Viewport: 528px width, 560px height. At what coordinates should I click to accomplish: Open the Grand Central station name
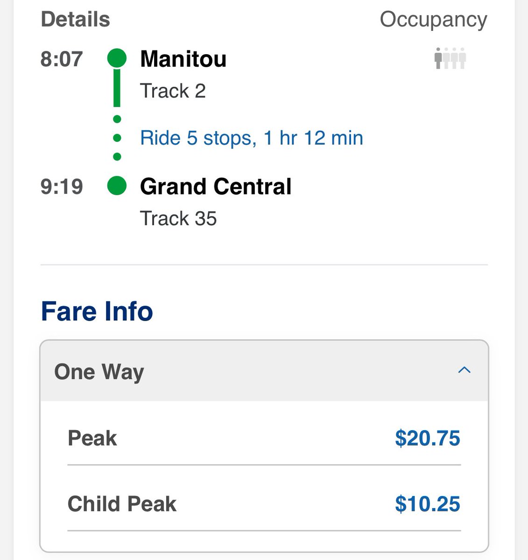pyautogui.click(x=216, y=187)
